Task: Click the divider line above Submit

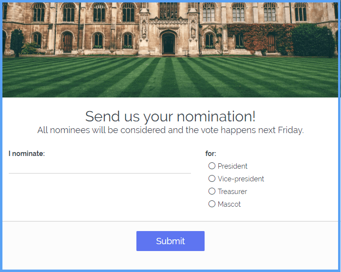Action: [x=170, y=221]
